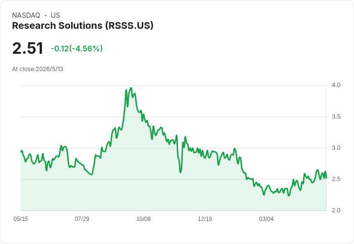Click the At close:2026/5/13 timestamp

click(38, 69)
